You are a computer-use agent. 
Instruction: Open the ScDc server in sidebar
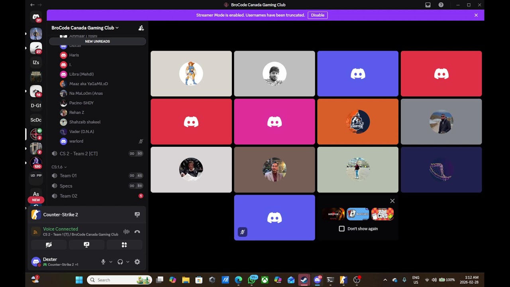click(x=36, y=120)
